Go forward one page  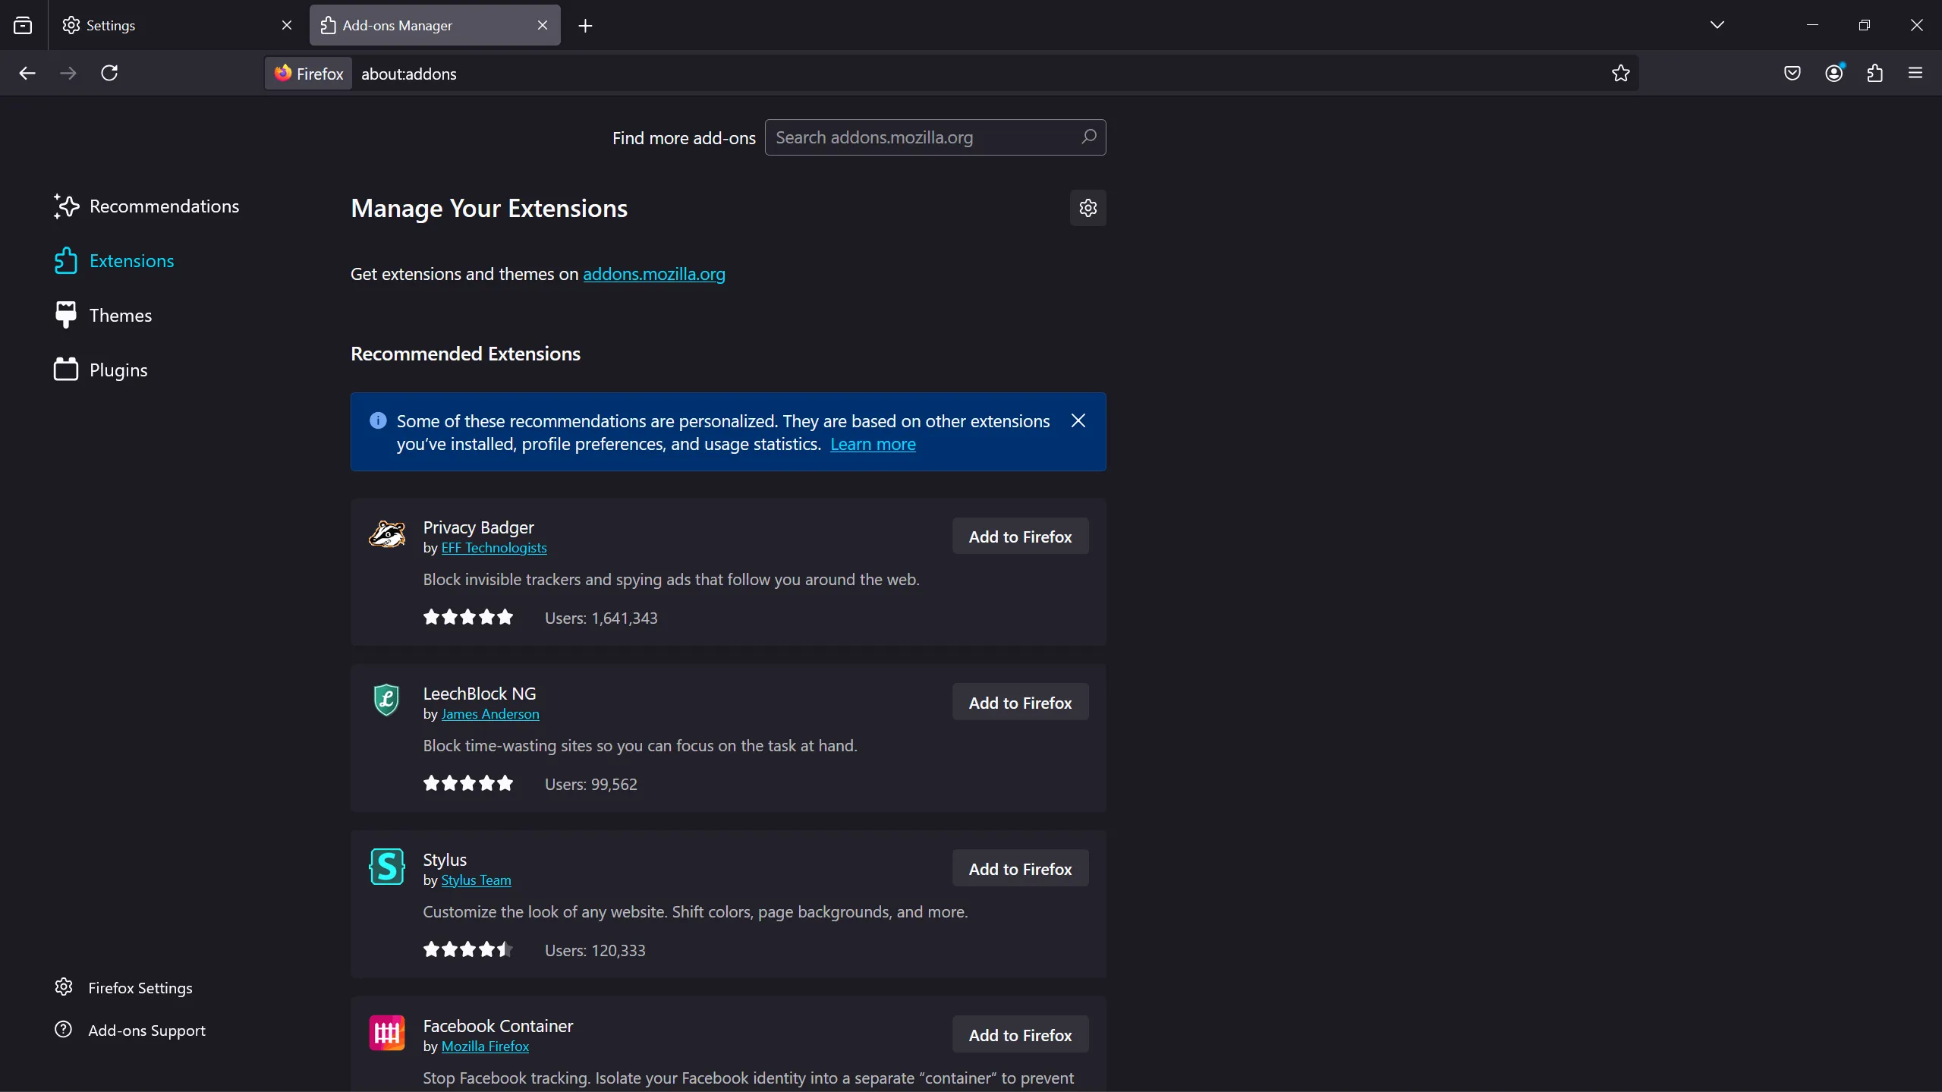[68, 74]
